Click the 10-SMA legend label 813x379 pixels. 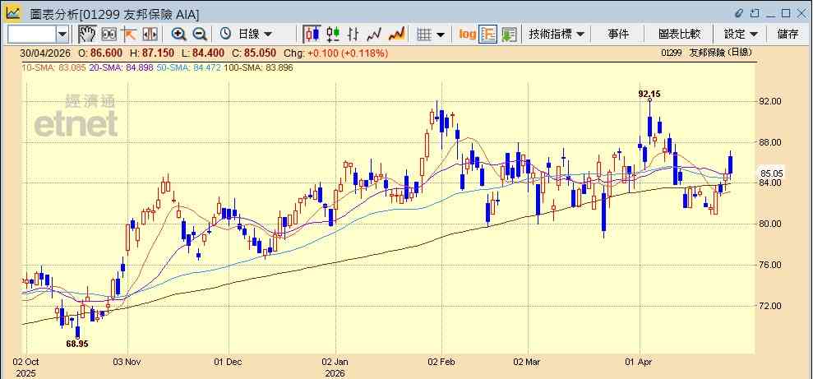[x=53, y=67]
